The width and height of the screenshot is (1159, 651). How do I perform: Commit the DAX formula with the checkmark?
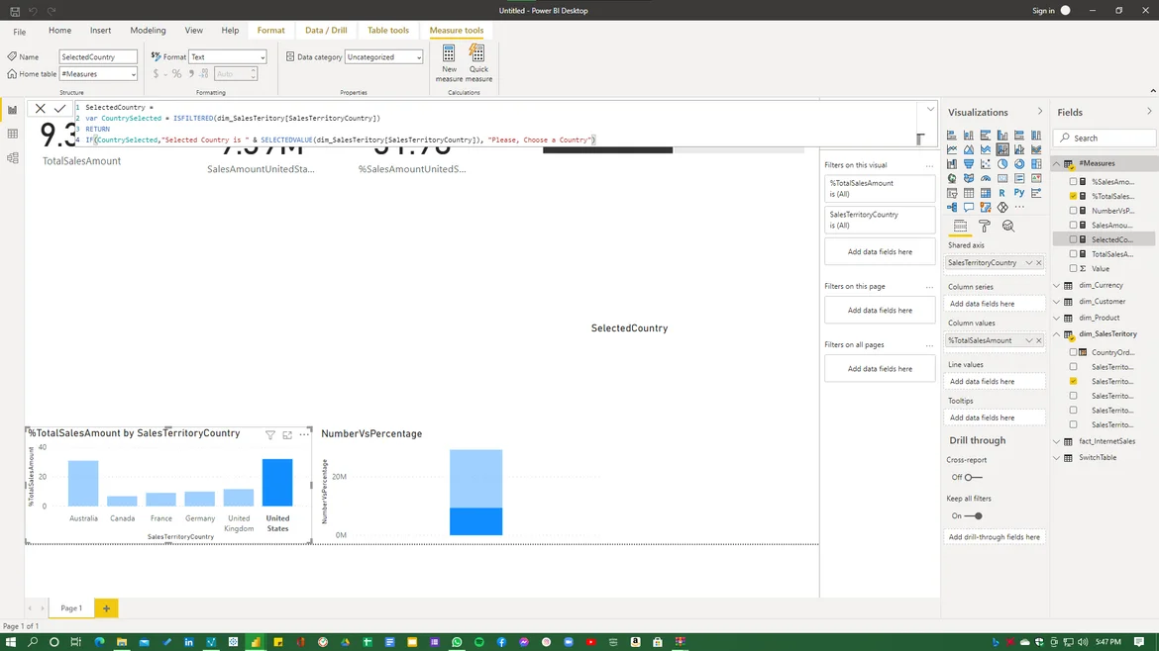(x=59, y=108)
